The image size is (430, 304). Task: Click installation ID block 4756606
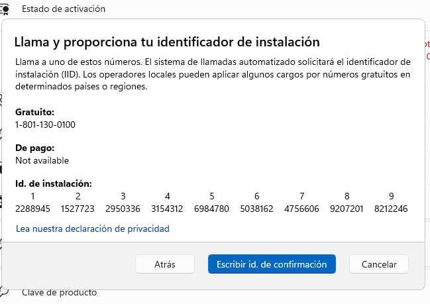[x=301, y=209]
